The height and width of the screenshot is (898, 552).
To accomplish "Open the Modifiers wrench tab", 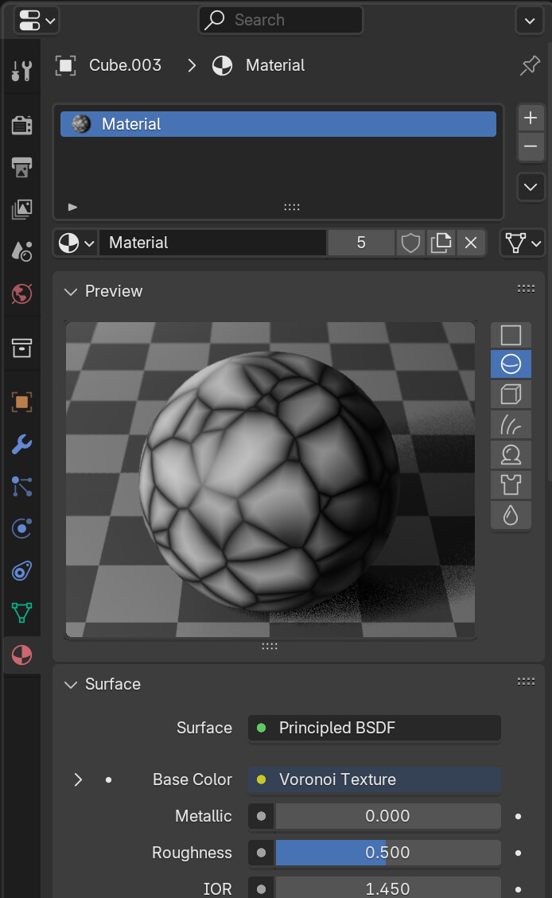I will coord(21,444).
